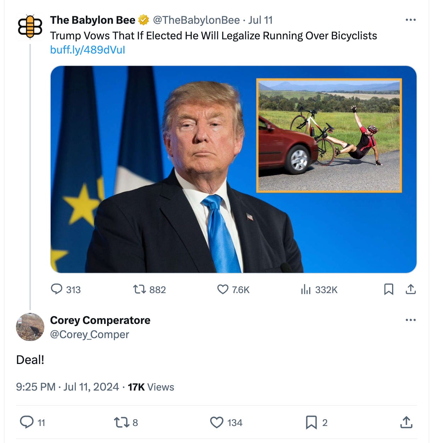Like Corey's reply with 134 likes
This screenshot has height=443, width=441.
[x=217, y=422]
